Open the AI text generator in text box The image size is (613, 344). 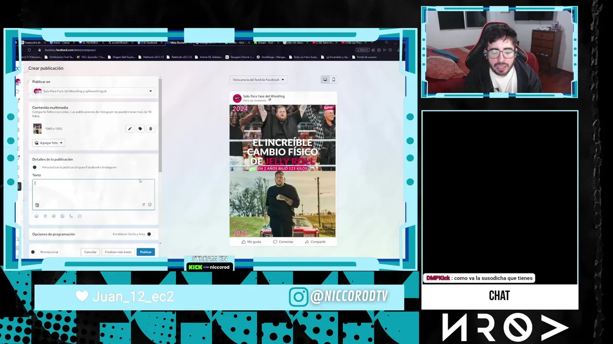point(37,205)
